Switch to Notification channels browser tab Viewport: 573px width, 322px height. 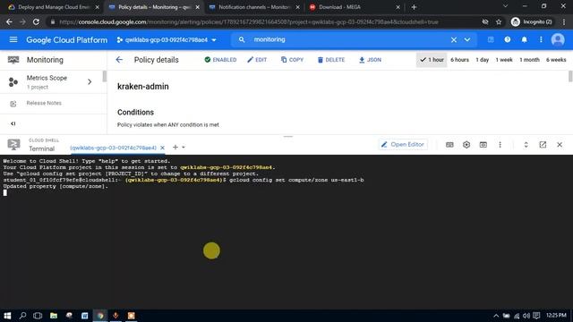pos(253,7)
